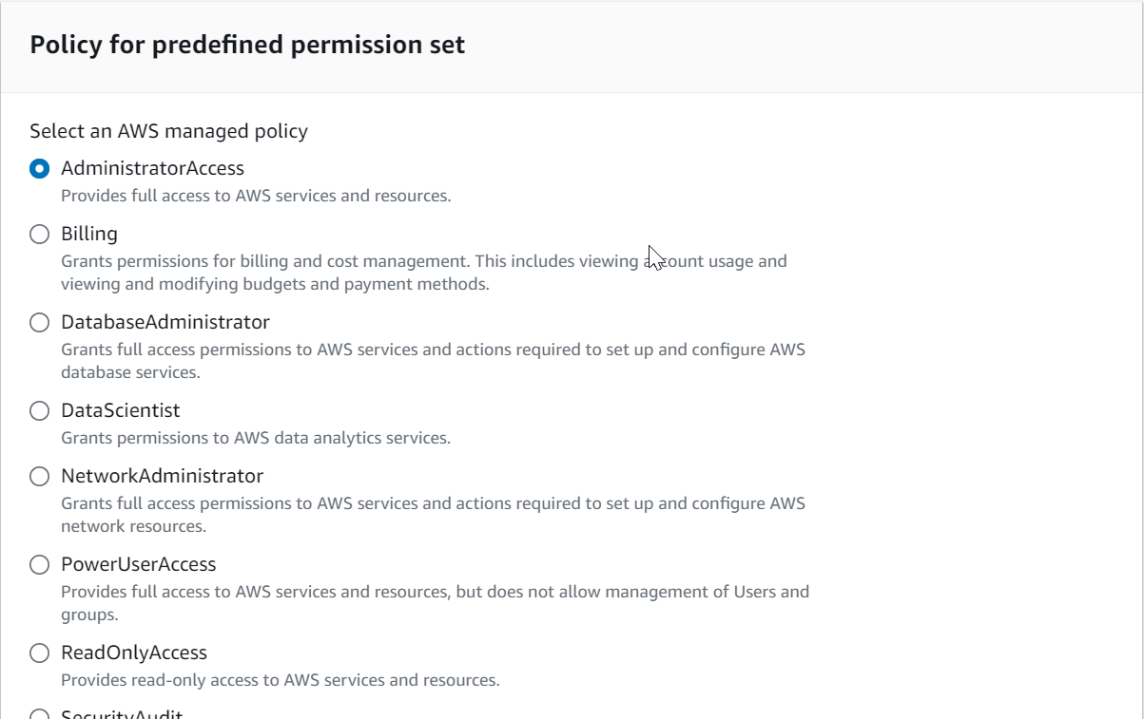Click "Provides read-only access to AWS services and resources."

pos(281,680)
